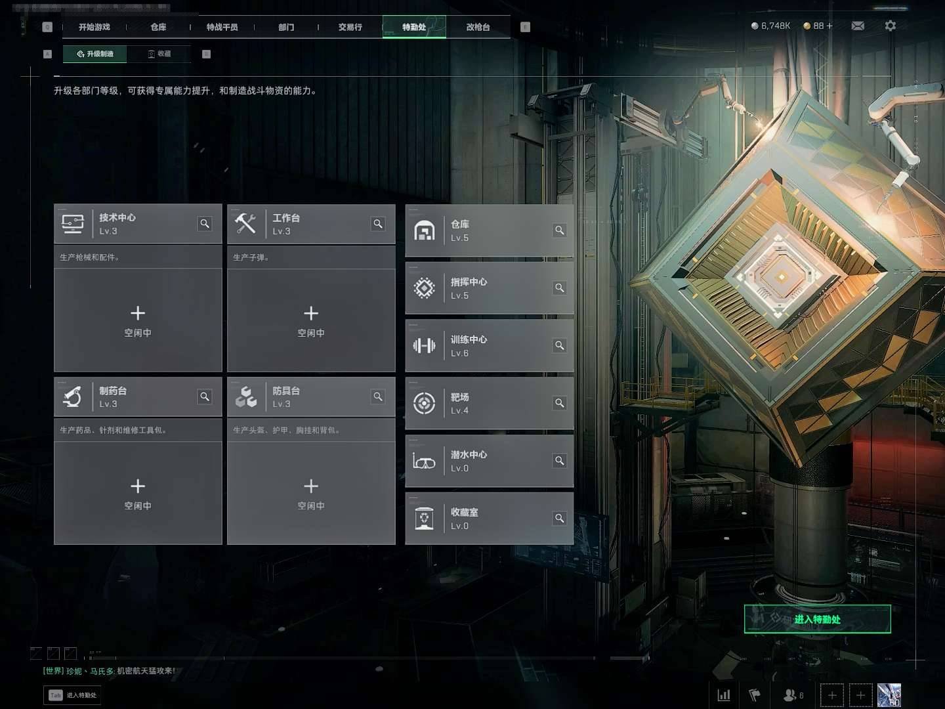Open the settings gear icon
The height and width of the screenshot is (709, 945).
(890, 26)
